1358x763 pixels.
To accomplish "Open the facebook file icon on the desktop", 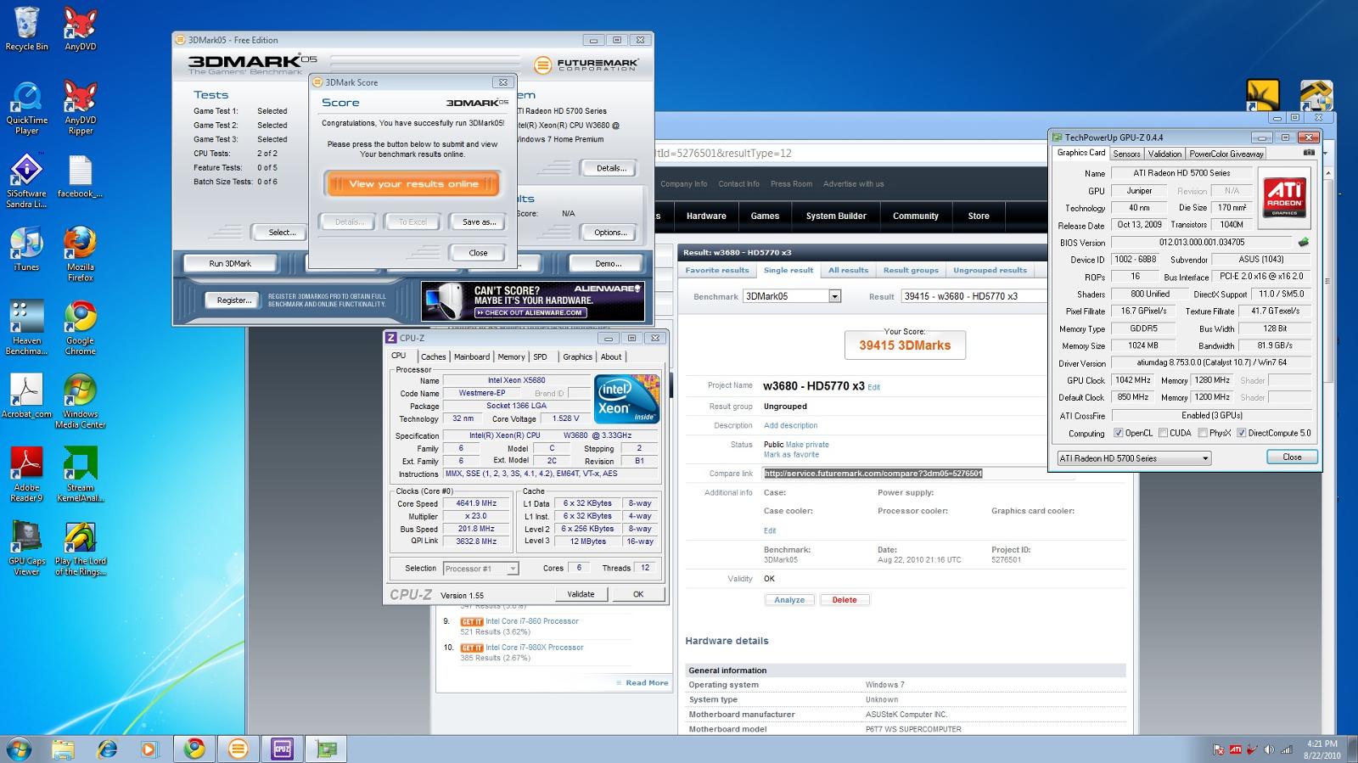I will pyautogui.click(x=80, y=176).
